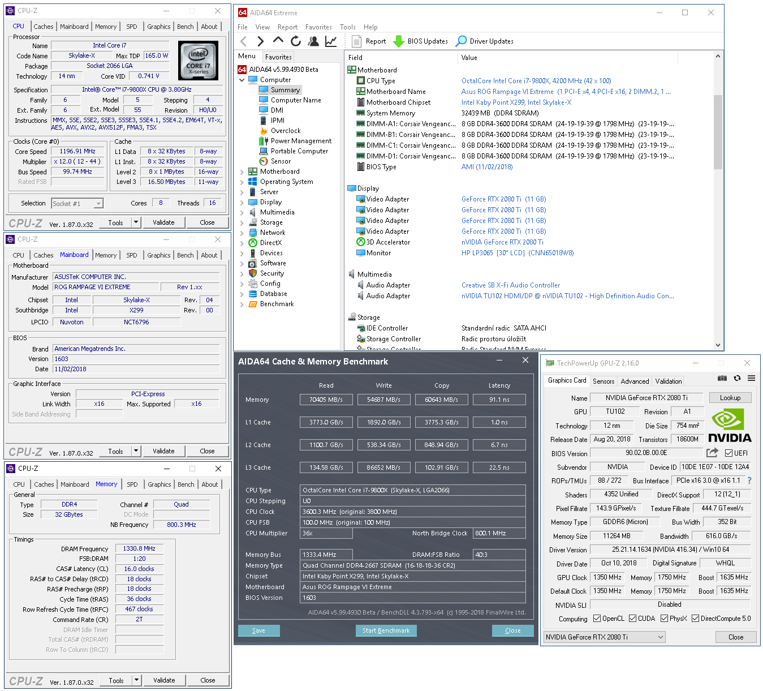
Task: Expand the Operating System node in AIDA64
Action: click(x=242, y=182)
